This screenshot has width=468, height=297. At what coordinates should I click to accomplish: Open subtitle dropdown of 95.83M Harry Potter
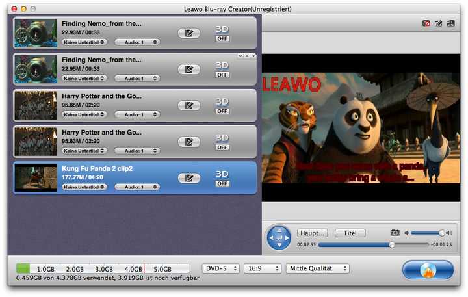click(x=84, y=151)
